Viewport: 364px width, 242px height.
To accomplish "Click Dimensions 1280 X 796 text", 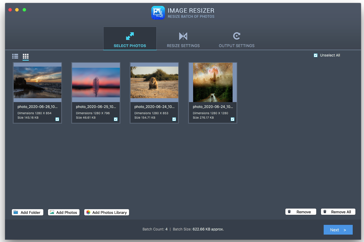I will [93, 113].
